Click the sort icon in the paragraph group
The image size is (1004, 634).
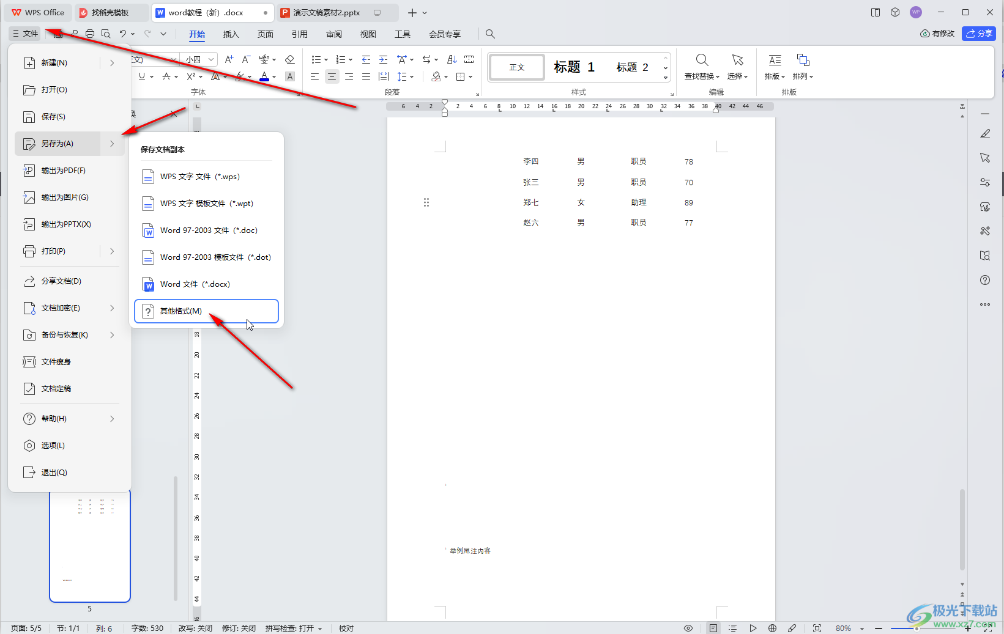pyautogui.click(x=452, y=59)
